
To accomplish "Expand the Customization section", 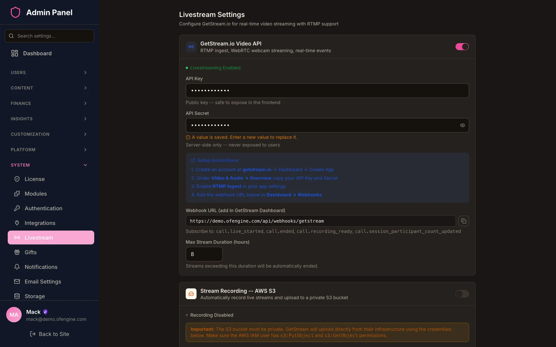I will [x=49, y=134].
